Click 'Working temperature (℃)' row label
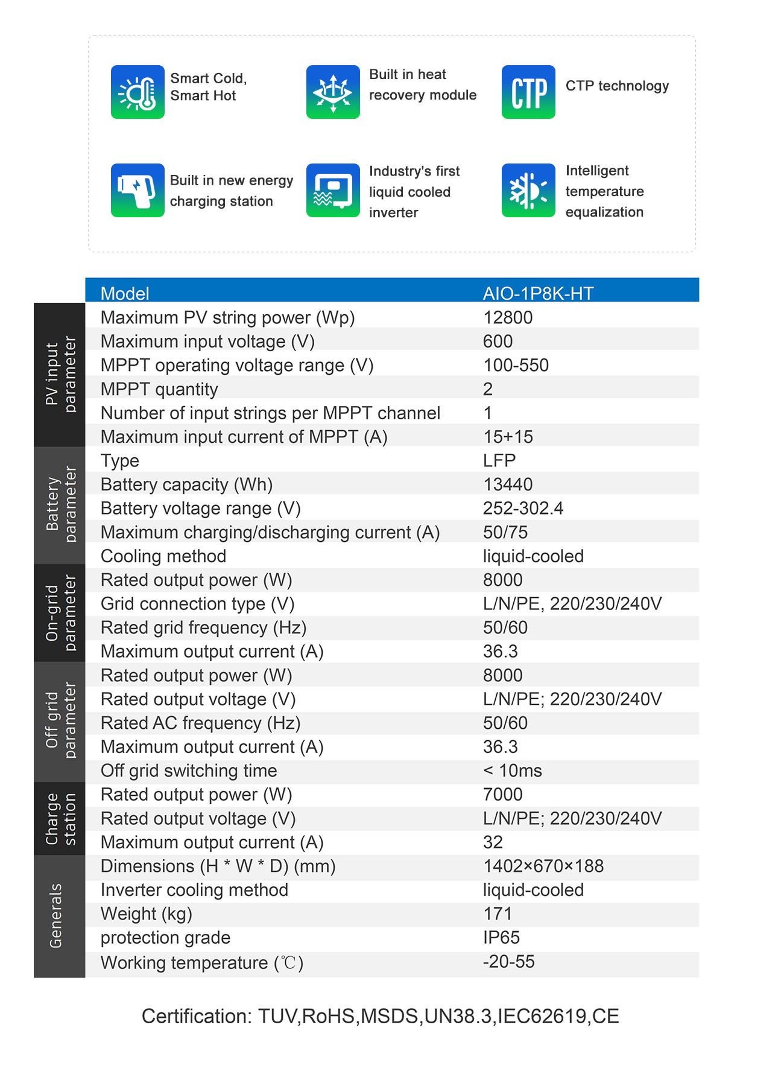 pyautogui.click(x=202, y=962)
